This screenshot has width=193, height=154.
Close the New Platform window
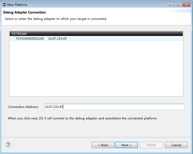(x=186, y=5)
